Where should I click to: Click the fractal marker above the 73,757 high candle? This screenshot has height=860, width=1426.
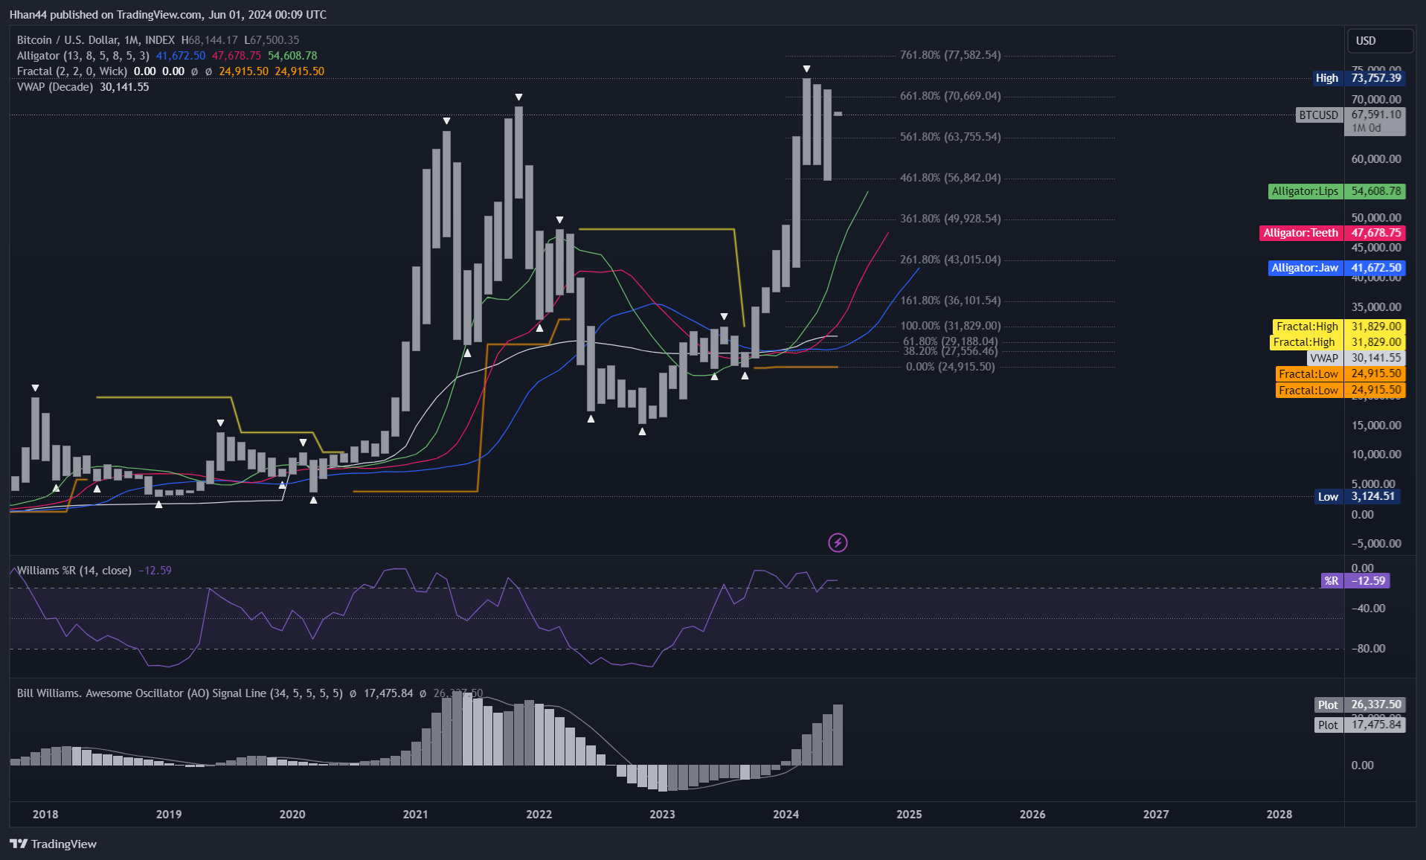pyautogui.click(x=806, y=69)
